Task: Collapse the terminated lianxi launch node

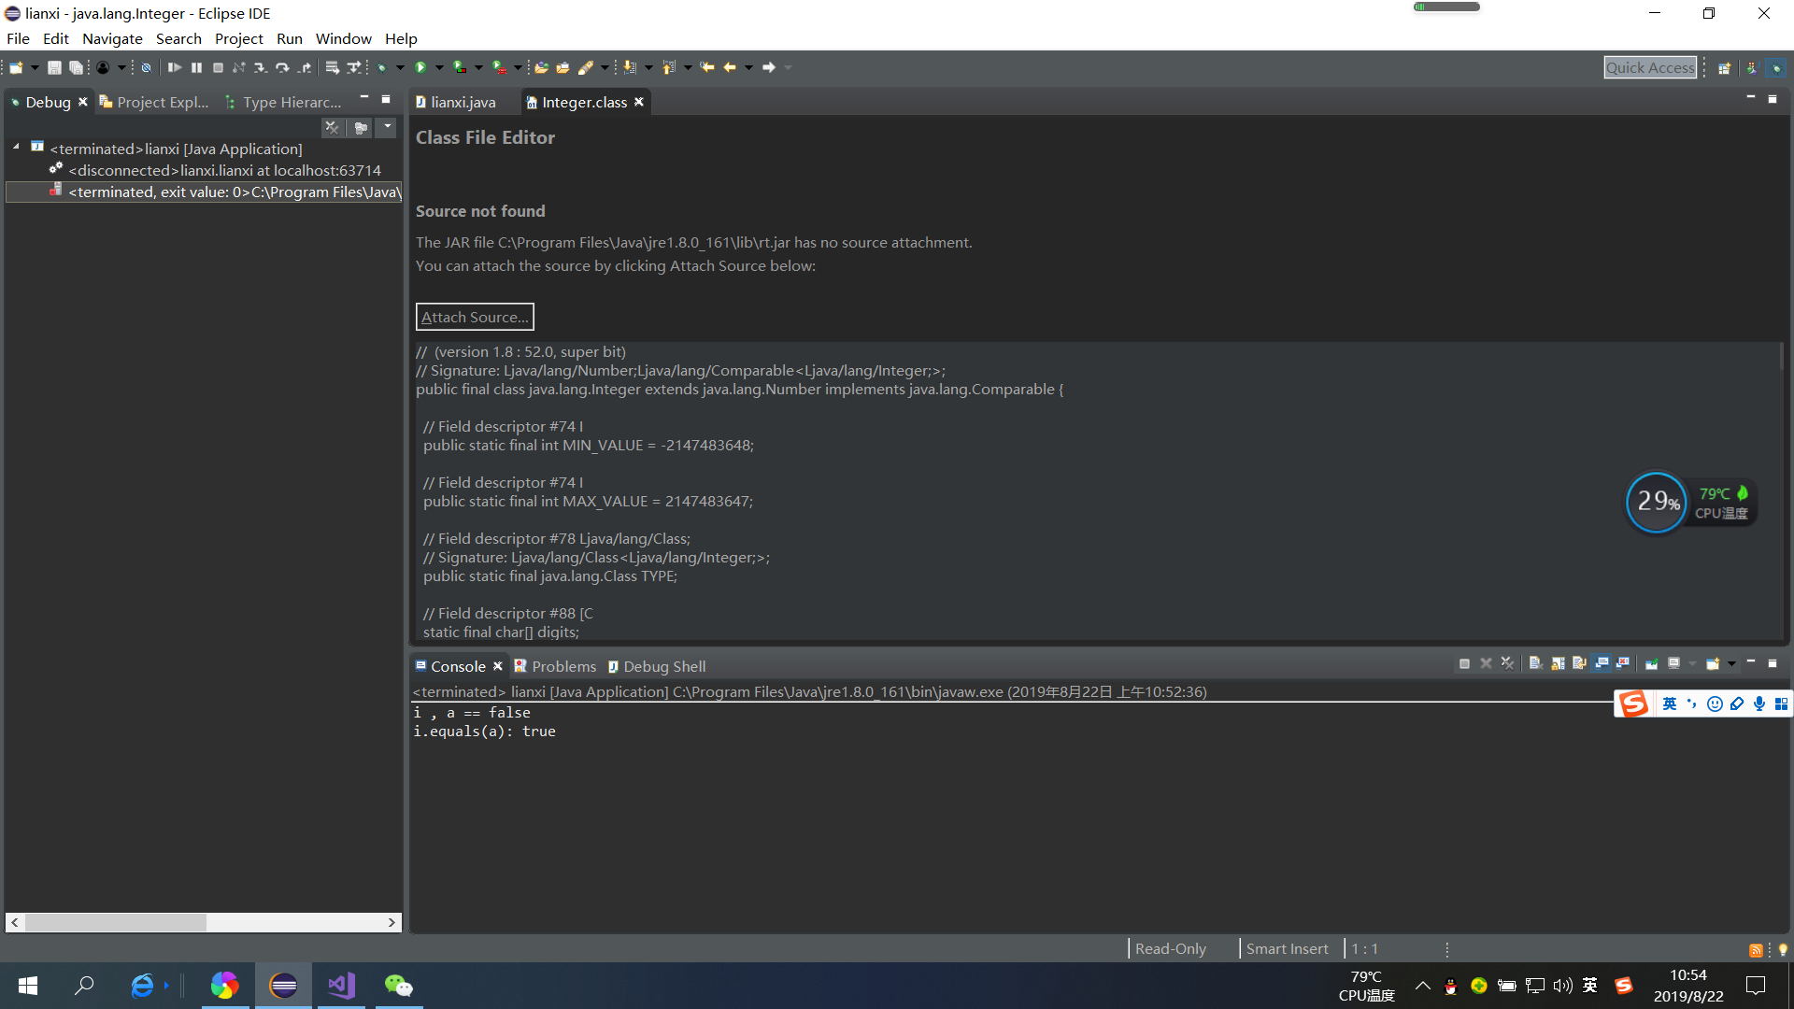Action: [x=16, y=148]
